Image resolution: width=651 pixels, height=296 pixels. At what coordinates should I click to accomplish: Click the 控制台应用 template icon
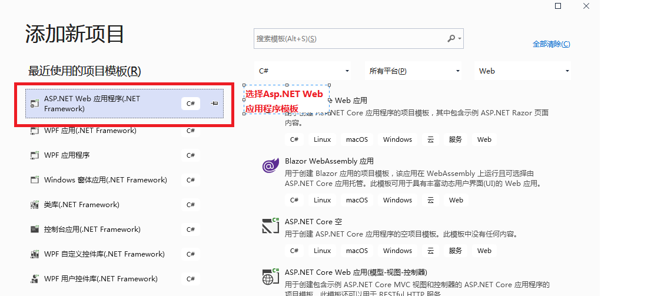click(35, 230)
